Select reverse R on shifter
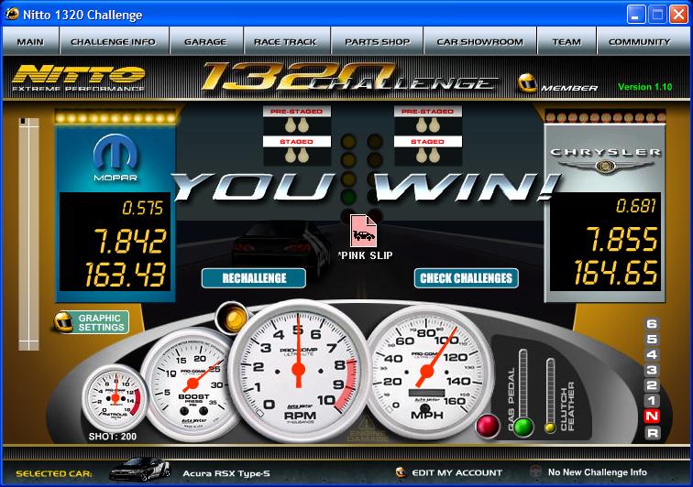 click(x=652, y=432)
